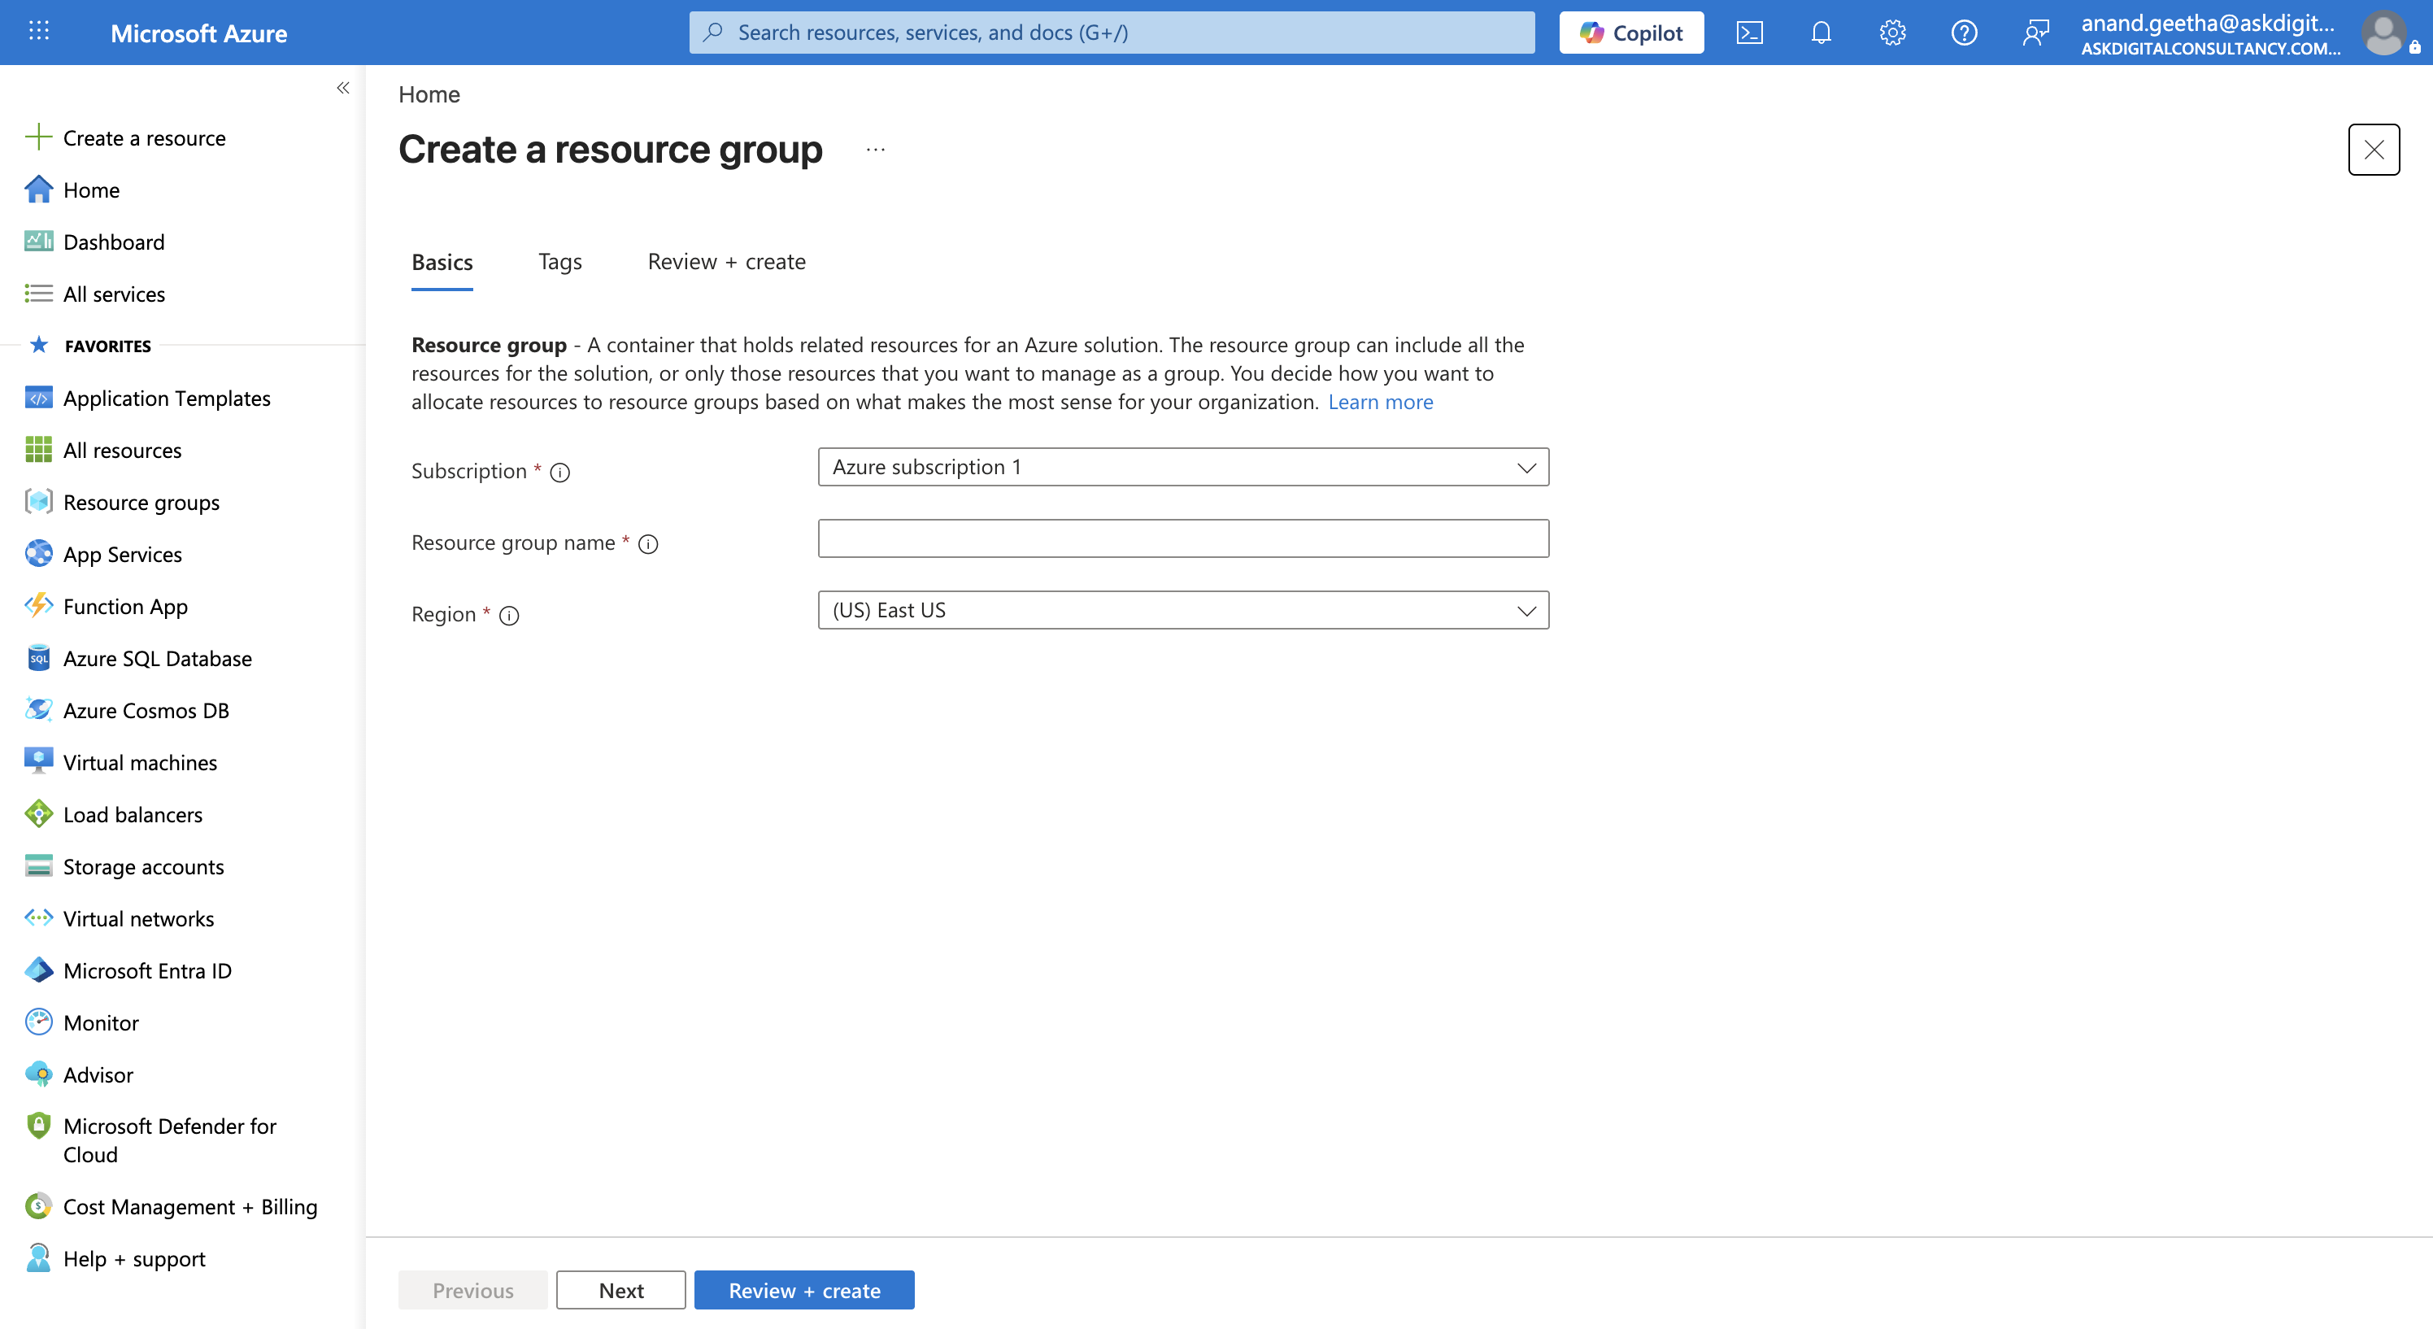Go to the Home breadcrumb
Screen dimensions: 2433x1329
[429, 94]
